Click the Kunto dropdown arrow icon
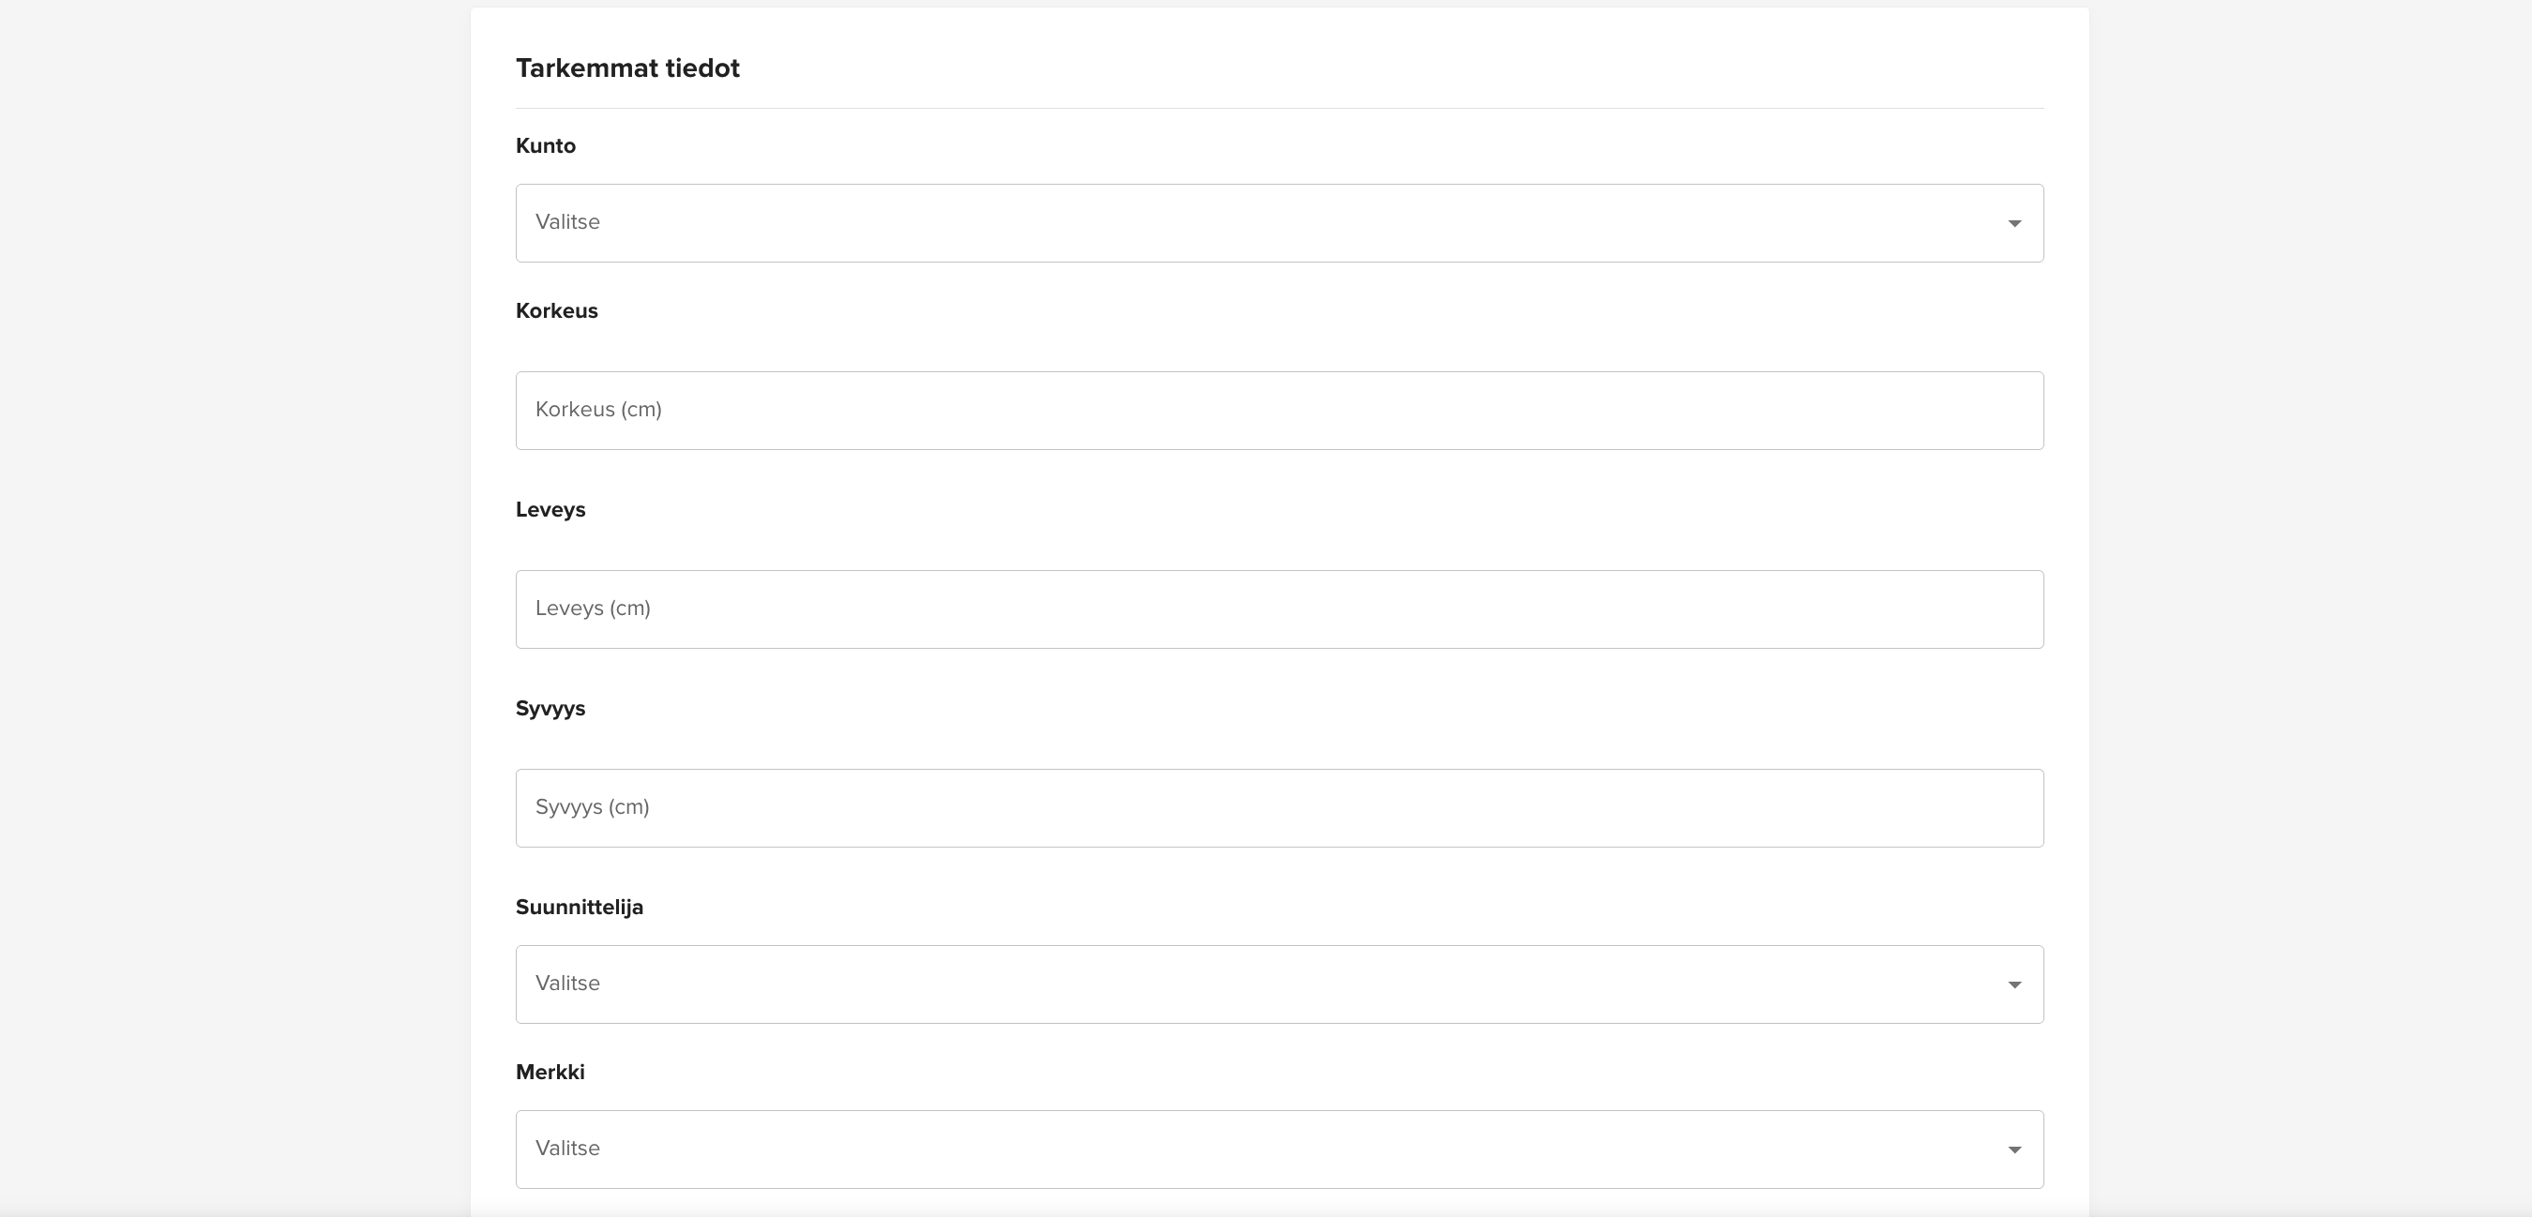The image size is (2532, 1217). [2014, 223]
